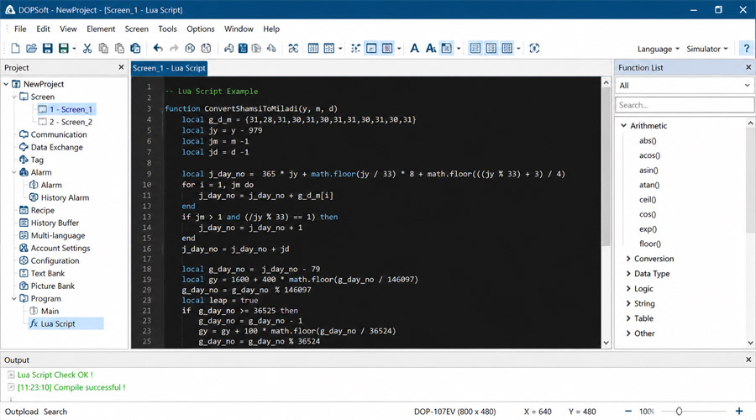
Task: Click the large A font icon
Action: [x=414, y=48]
